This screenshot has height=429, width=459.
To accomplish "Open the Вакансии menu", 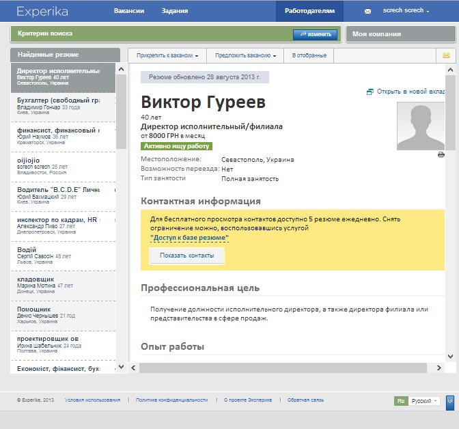I will pyautogui.click(x=129, y=11).
